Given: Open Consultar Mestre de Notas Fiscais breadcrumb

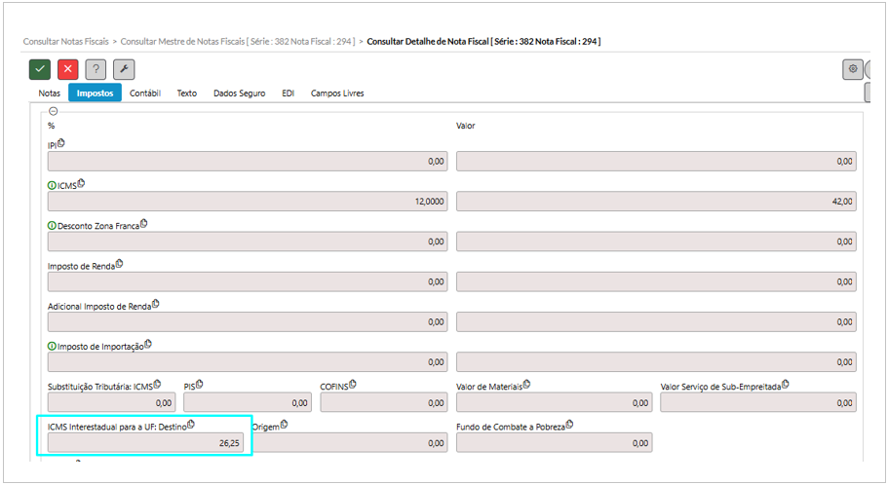Looking at the screenshot, I should coord(237,42).
